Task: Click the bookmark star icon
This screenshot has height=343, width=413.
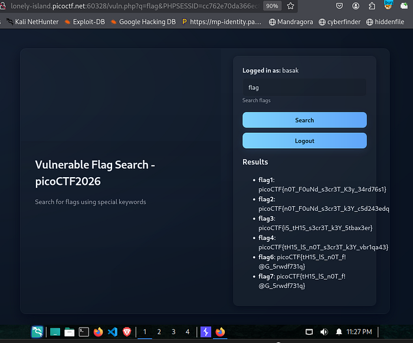Action: [290, 6]
